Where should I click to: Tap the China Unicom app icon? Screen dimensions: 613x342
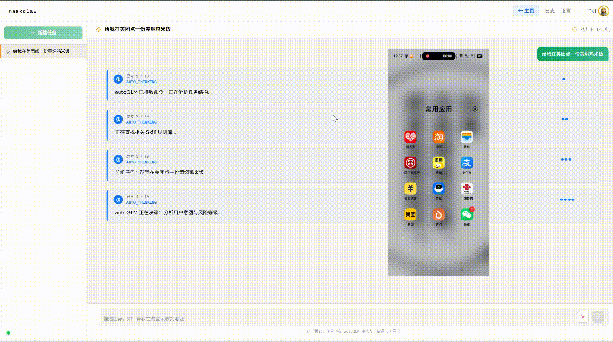click(467, 189)
